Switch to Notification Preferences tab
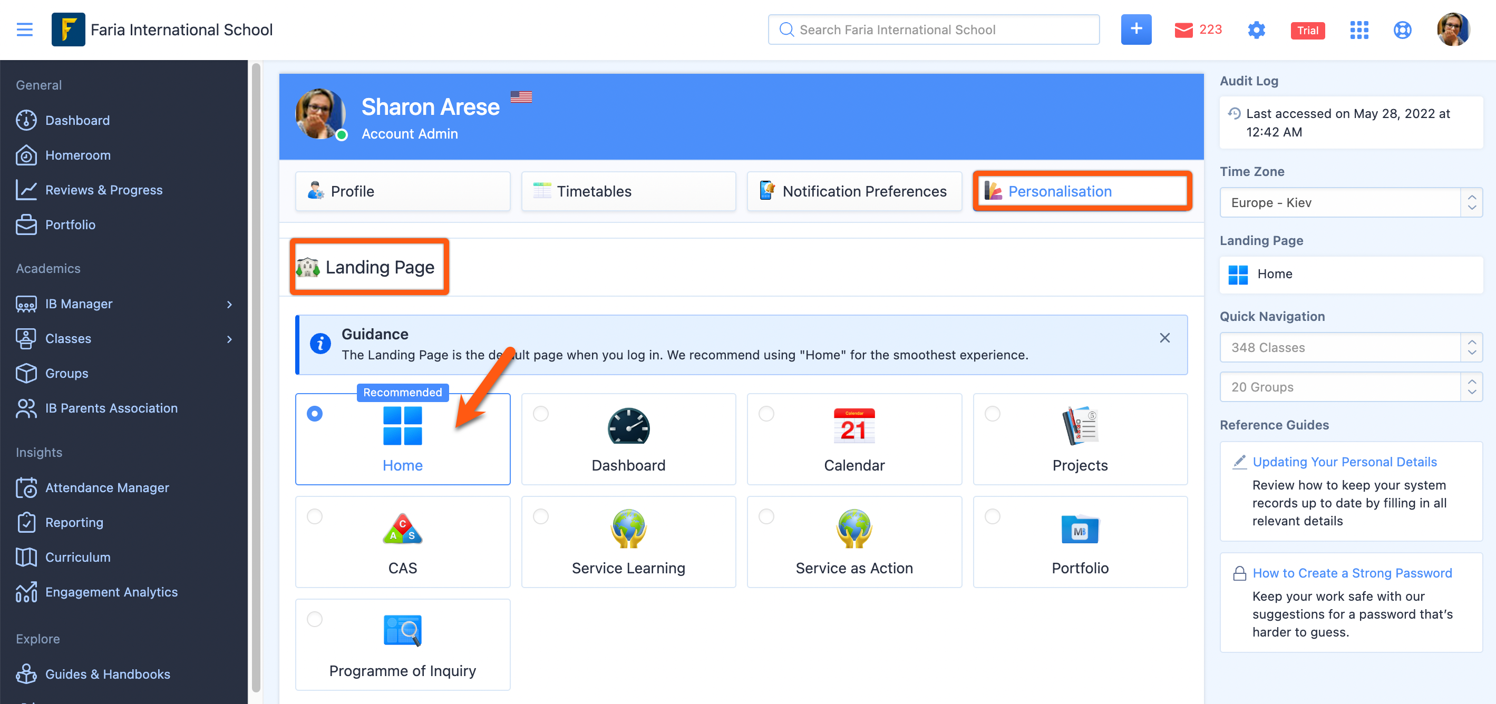1496x704 pixels. coord(854,191)
